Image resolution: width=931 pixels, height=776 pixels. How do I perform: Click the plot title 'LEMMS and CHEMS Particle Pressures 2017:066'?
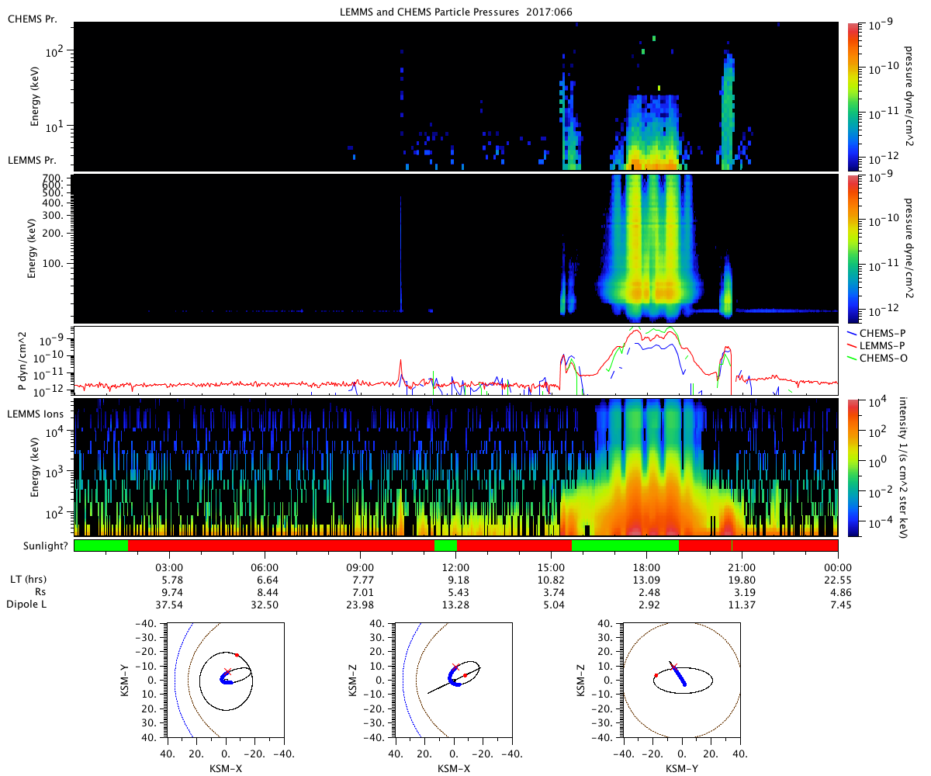tap(457, 12)
